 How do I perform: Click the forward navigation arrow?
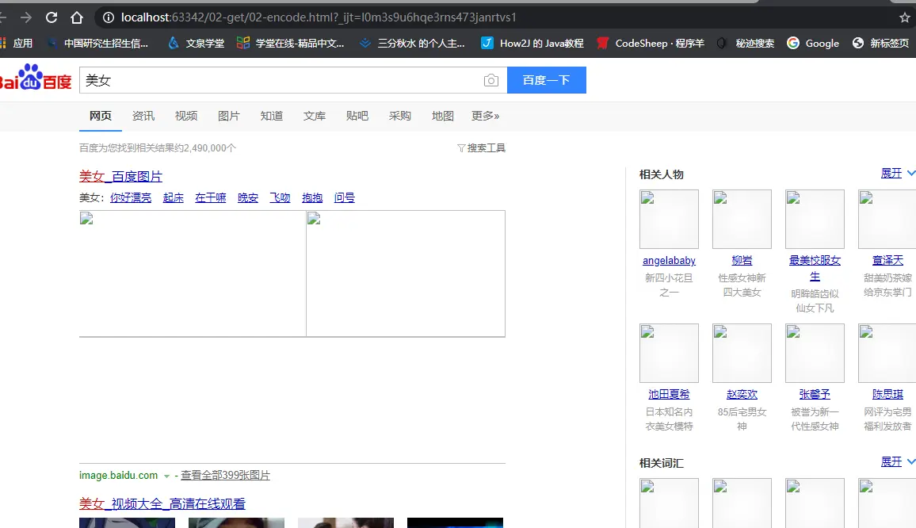click(26, 17)
